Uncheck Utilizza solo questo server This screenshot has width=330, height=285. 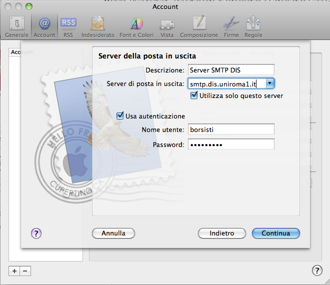(194, 95)
